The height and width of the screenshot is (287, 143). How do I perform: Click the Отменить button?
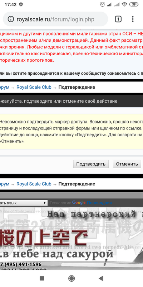tap(127, 164)
